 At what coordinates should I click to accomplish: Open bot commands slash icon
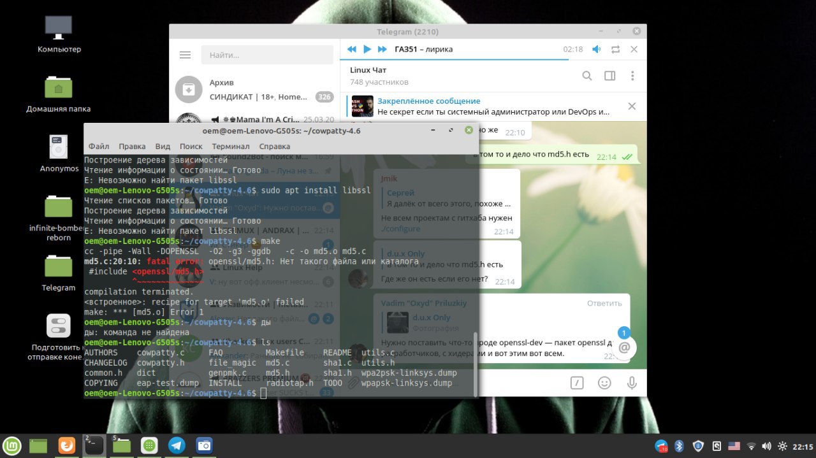point(576,383)
